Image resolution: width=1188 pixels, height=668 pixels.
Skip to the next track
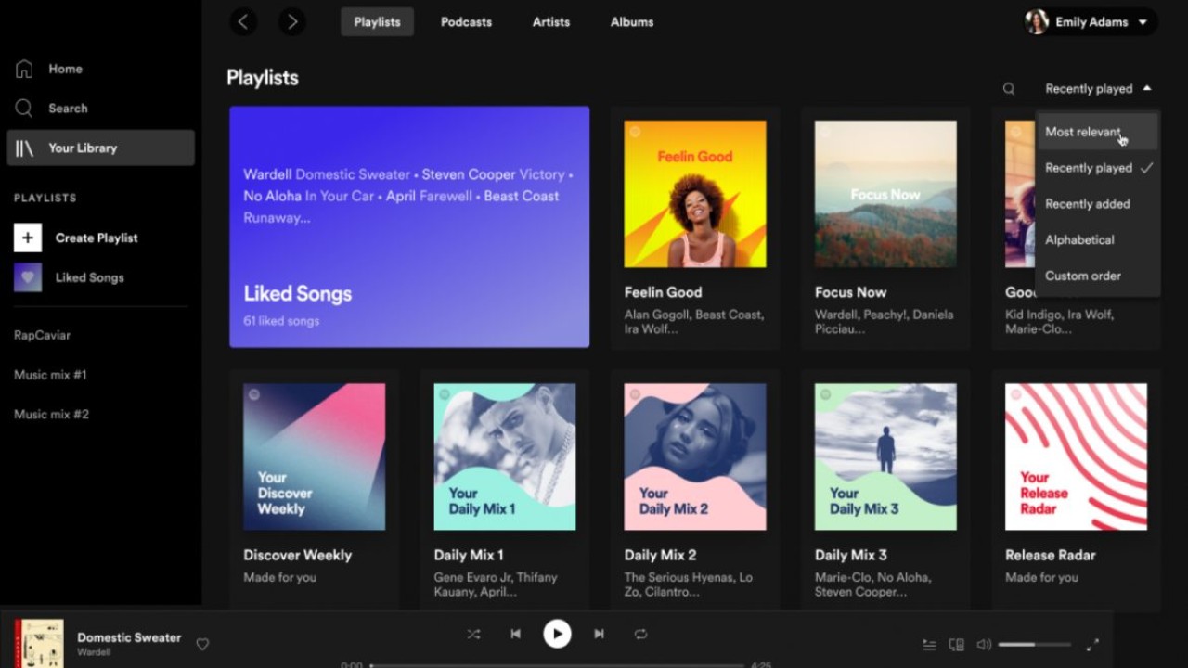click(x=599, y=634)
